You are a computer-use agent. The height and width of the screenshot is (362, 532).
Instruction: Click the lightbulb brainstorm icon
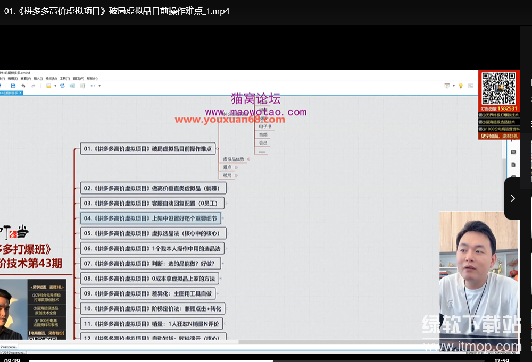pos(461,86)
